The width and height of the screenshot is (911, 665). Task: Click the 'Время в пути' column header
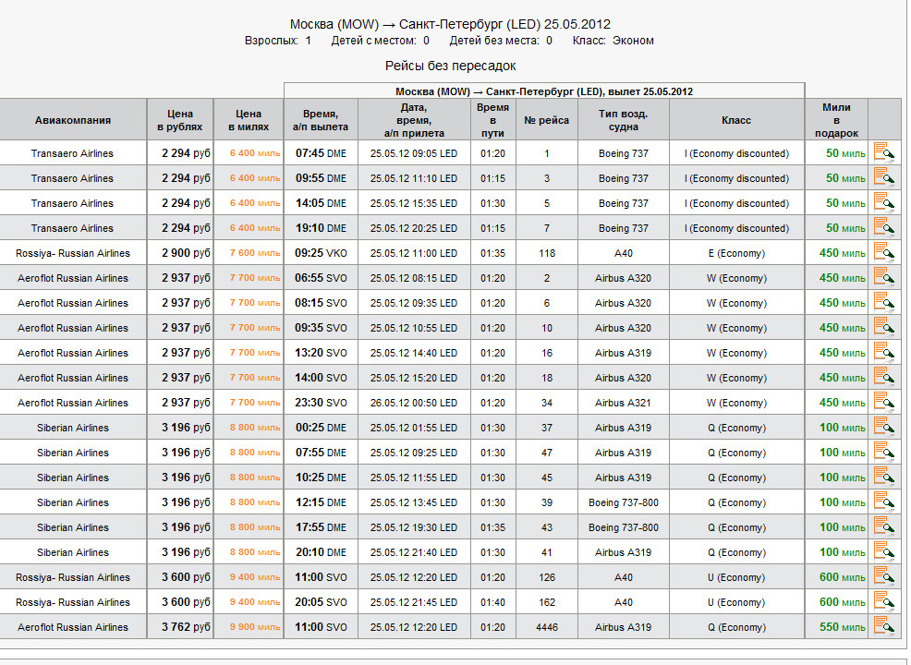(492, 120)
